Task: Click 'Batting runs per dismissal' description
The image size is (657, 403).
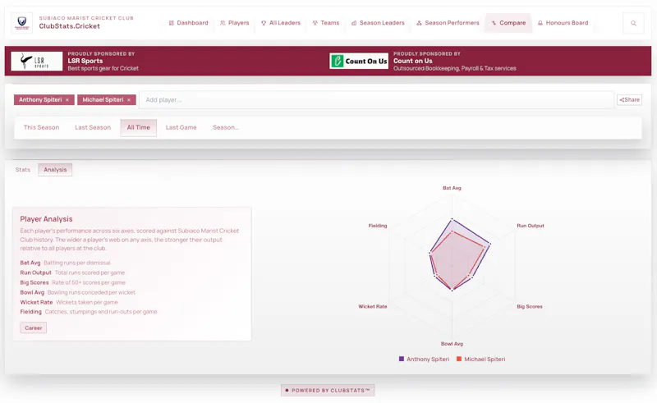Action: coord(77,263)
